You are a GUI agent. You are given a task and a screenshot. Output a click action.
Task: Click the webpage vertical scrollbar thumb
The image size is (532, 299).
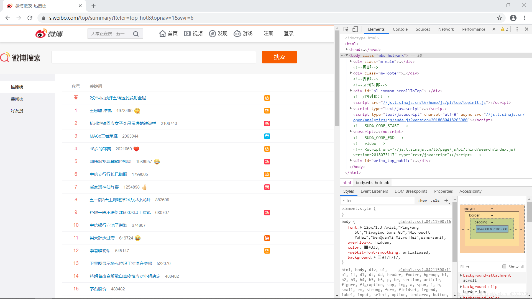(x=337, y=78)
